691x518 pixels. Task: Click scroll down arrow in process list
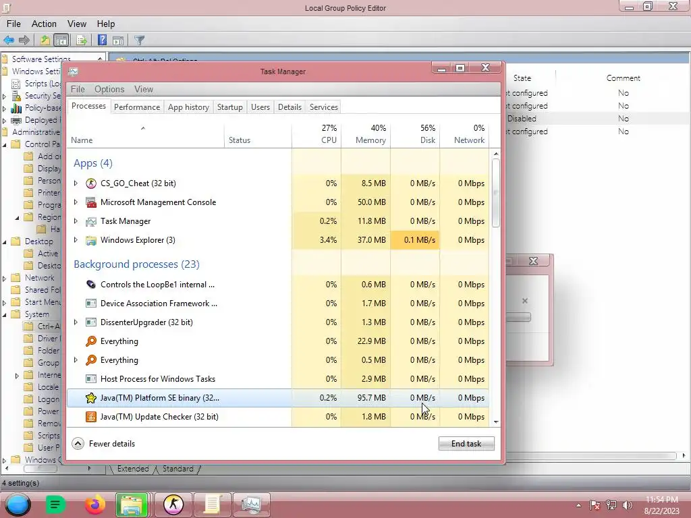tap(496, 422)
